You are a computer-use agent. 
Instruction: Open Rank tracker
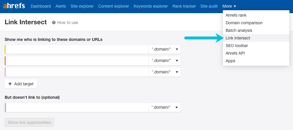(x=184, y=6)
